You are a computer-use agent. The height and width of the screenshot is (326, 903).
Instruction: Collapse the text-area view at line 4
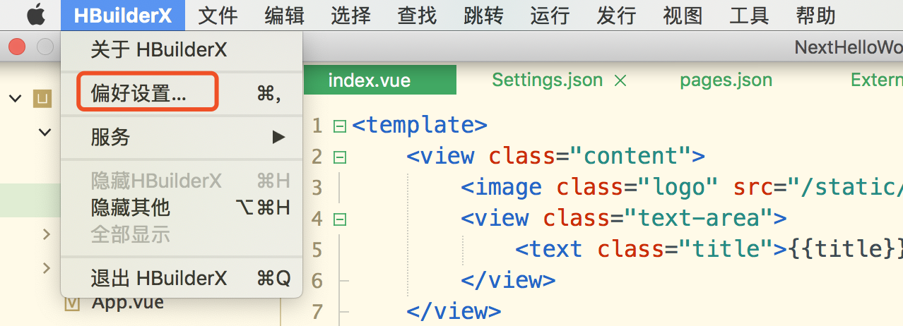[339, 219]
